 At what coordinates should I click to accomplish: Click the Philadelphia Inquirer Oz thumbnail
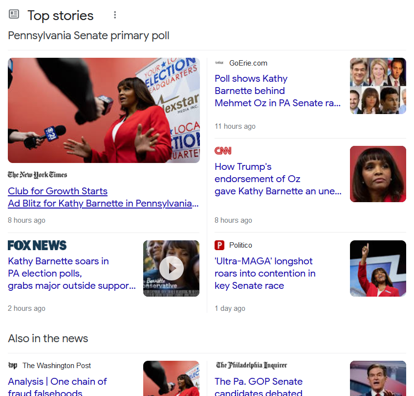(378, 378)
